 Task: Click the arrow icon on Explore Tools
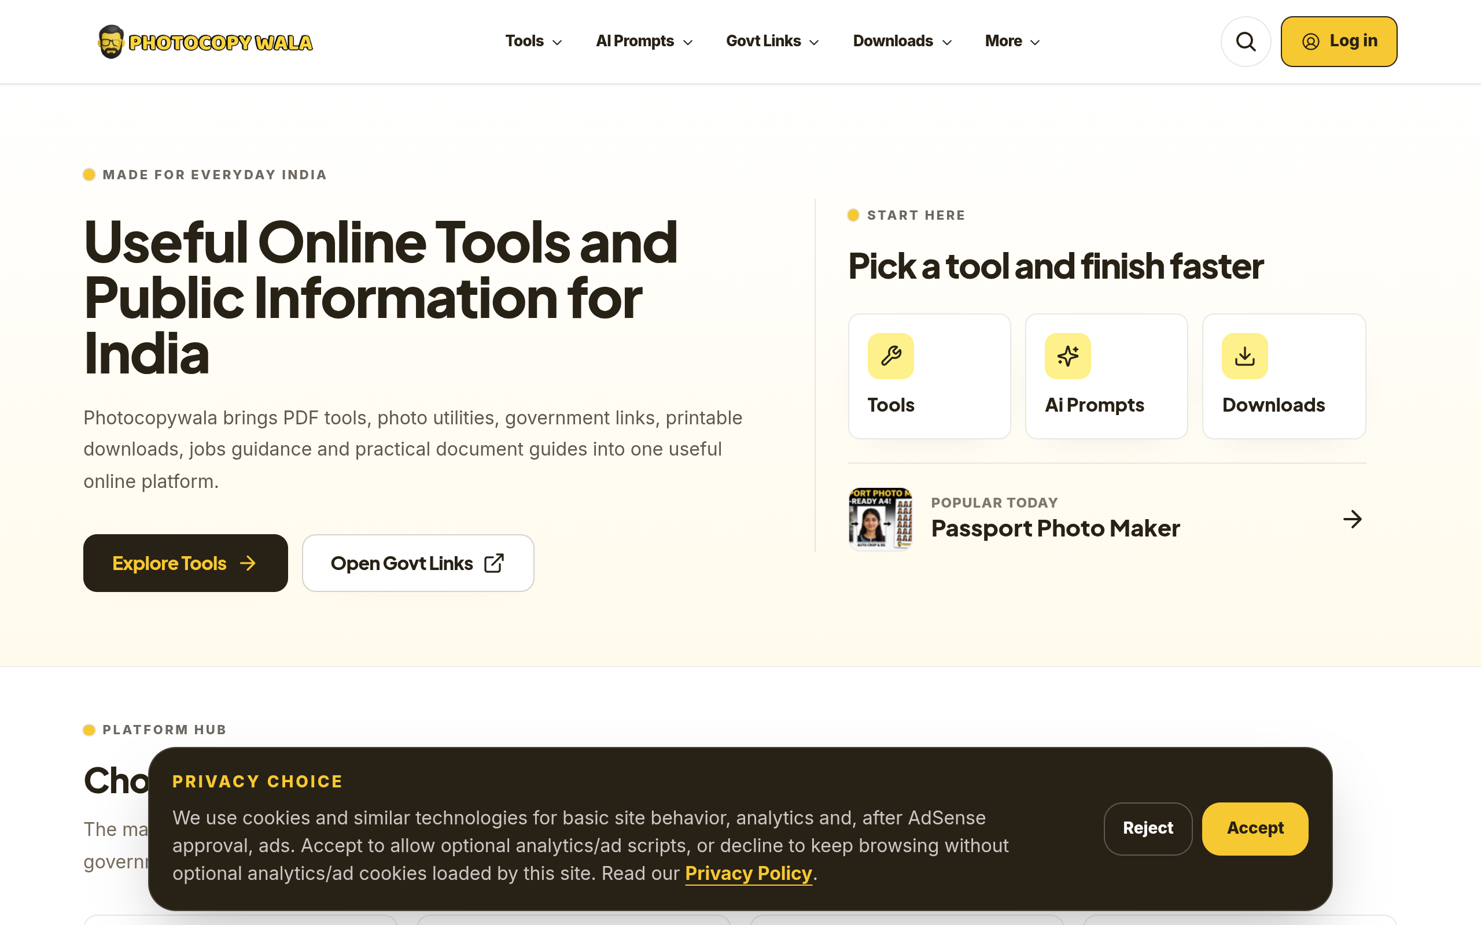coord(248,563)
